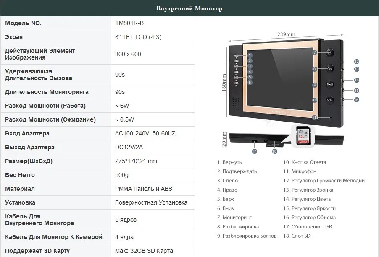
Task: Click legend item '9. Разблокировка Болтов'
Action: (x=247, y=236)
